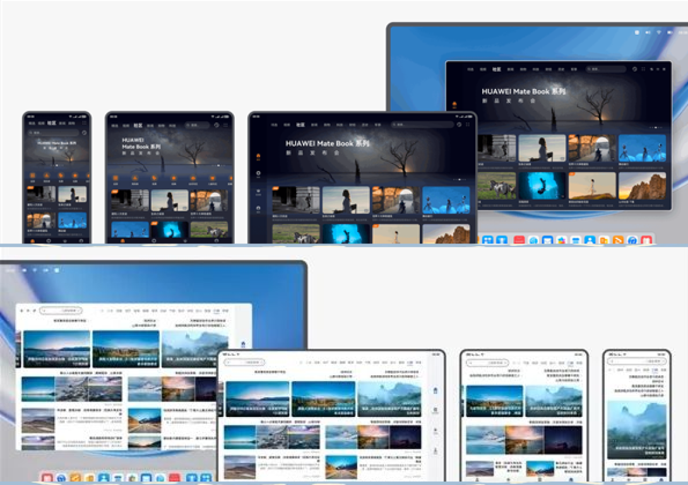Tap the home icon in phone video app bottom bar
Viewport: 688px width, 485px height.
[32, 240]
